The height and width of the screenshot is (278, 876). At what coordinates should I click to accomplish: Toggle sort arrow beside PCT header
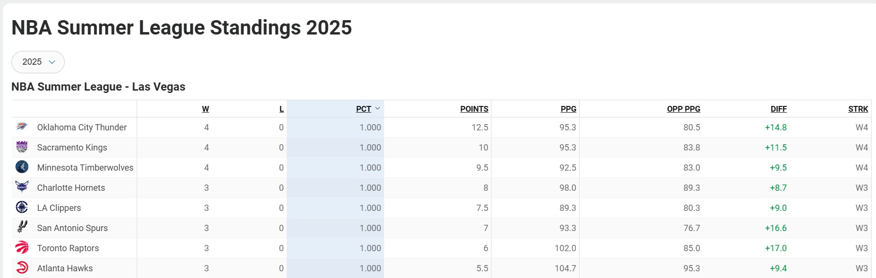point(377,108)
